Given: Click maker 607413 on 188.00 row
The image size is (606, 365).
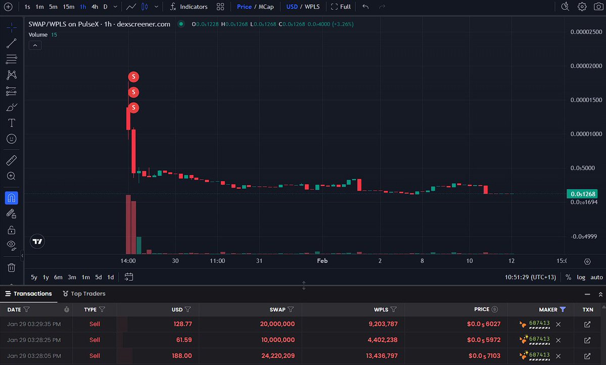Looking at the screenshot, I should pyautogui.click(x=539, y=355).
